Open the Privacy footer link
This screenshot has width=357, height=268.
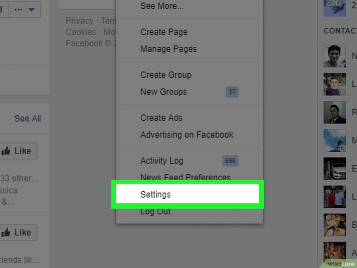click(x=80, y=21)
